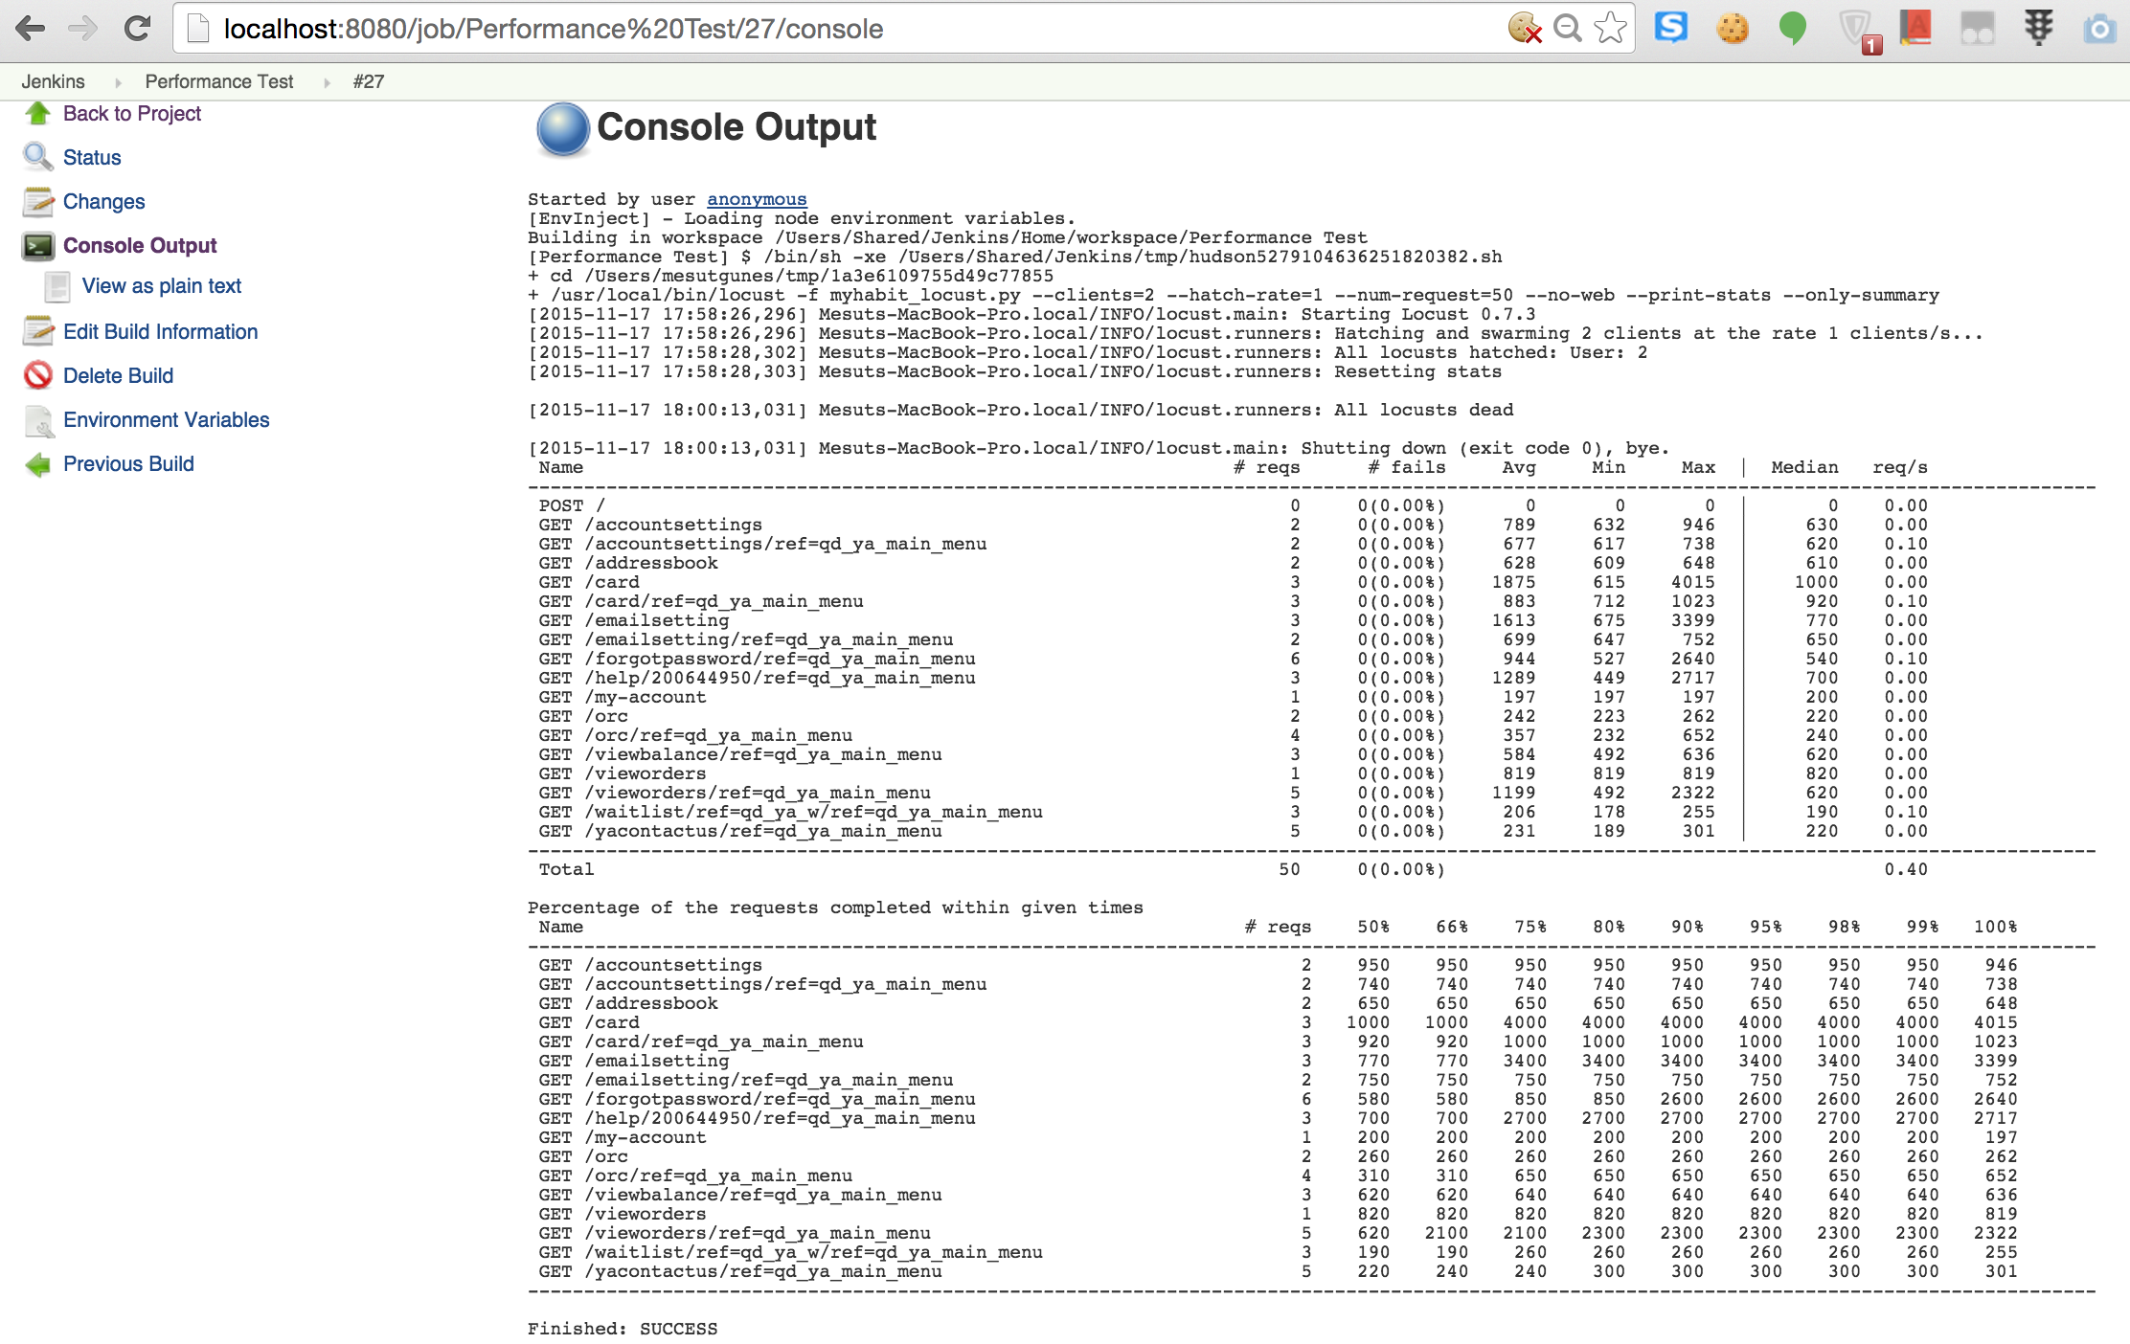Click the Edit Build Information icon
2130x1344 pixels.
tap(38, 331)
